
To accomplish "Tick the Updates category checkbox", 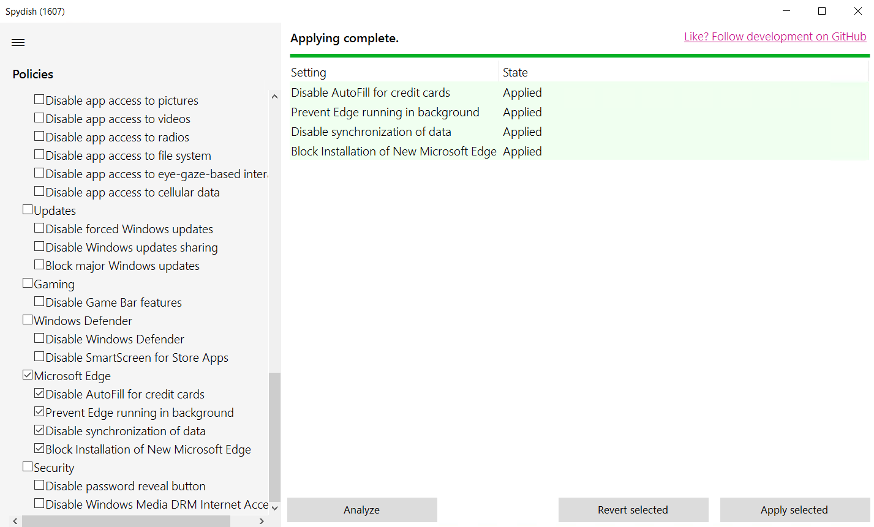I will coord(28,209).
